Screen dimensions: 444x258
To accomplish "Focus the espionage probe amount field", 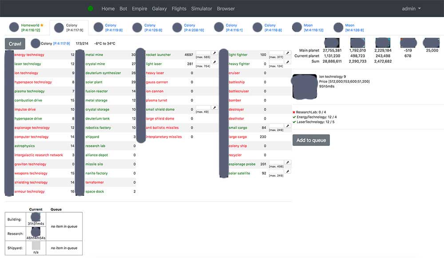I will [x=276, y=162].
